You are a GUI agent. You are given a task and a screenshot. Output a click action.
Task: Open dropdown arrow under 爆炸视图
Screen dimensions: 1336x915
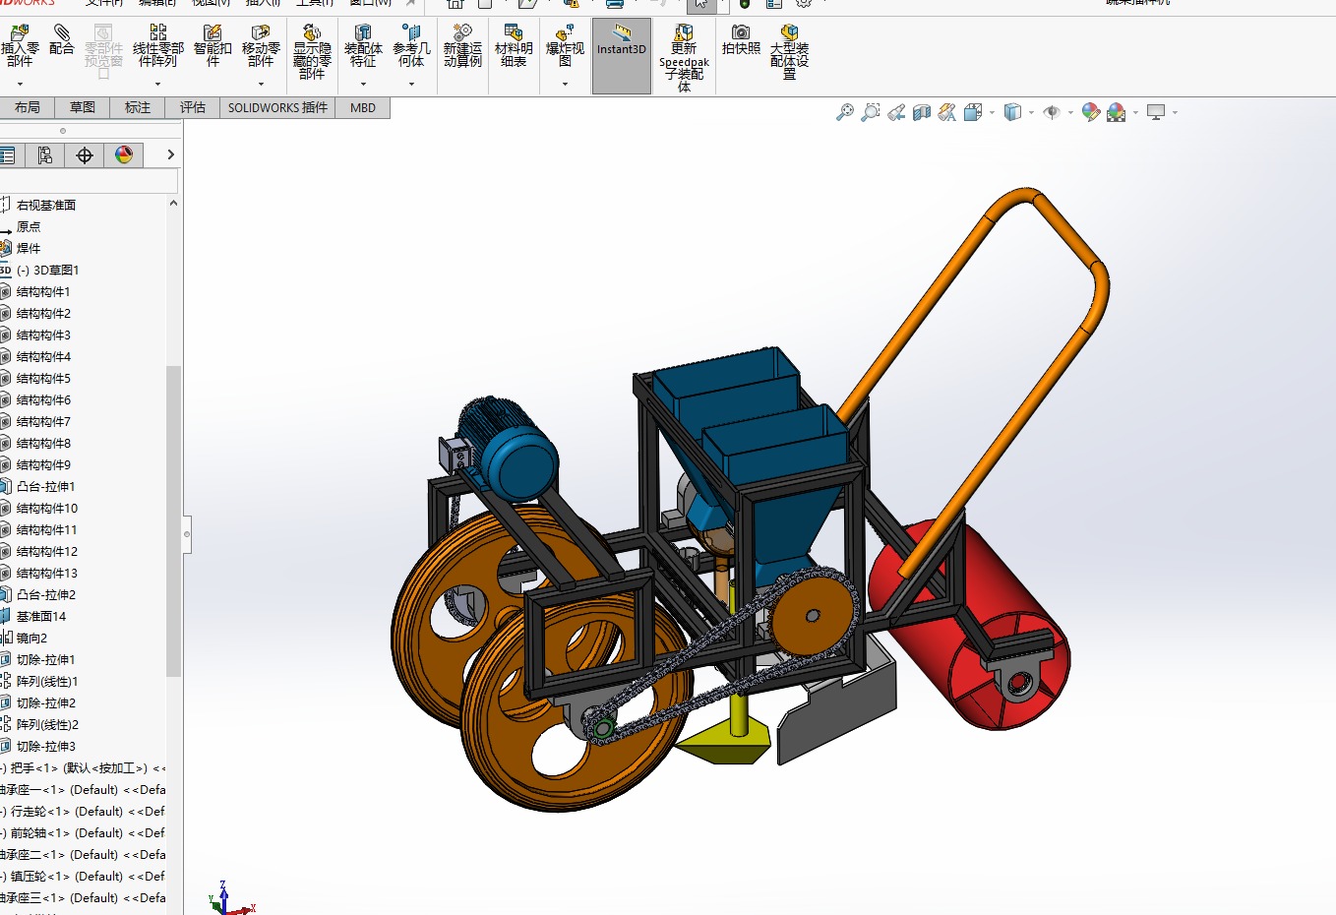tap(565, 85)
